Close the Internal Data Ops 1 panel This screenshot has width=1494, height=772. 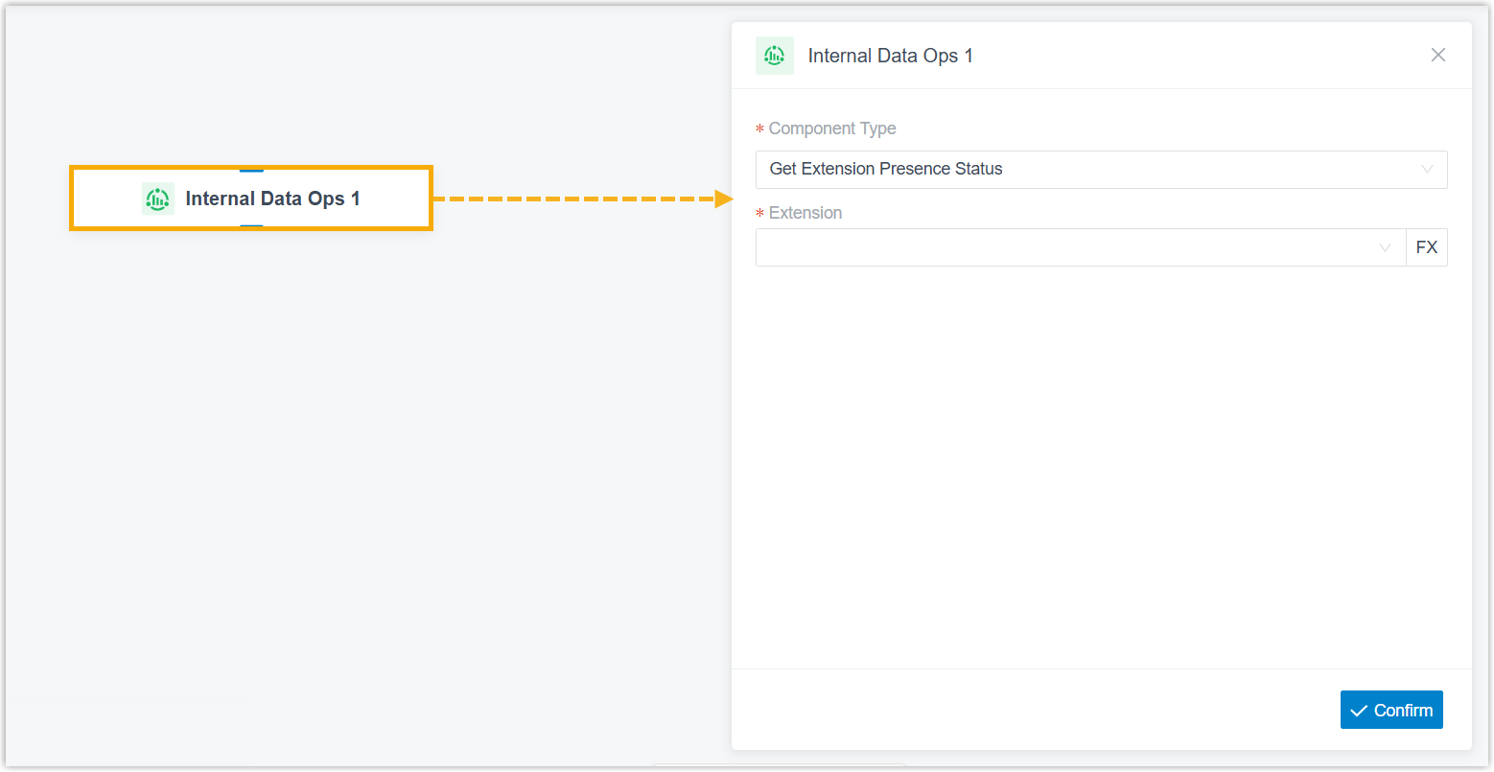[1438, 55]
